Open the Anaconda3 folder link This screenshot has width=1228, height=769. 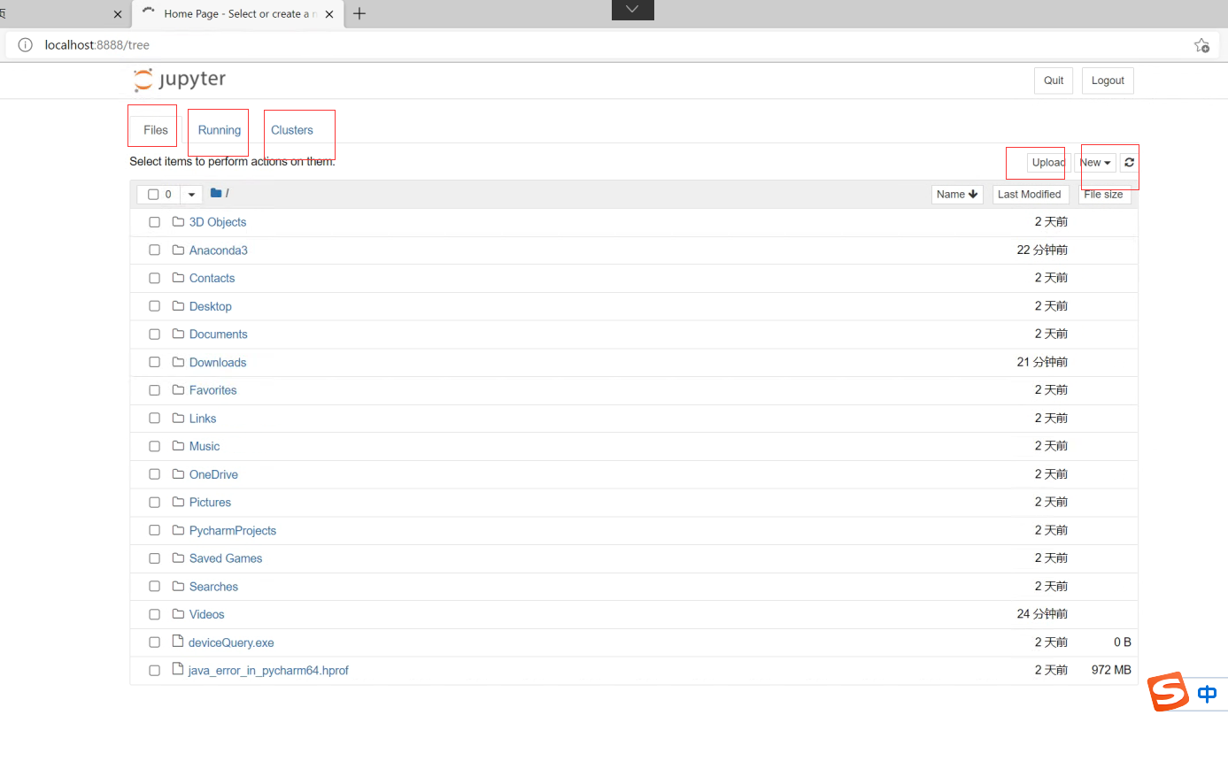coord(219,250)
